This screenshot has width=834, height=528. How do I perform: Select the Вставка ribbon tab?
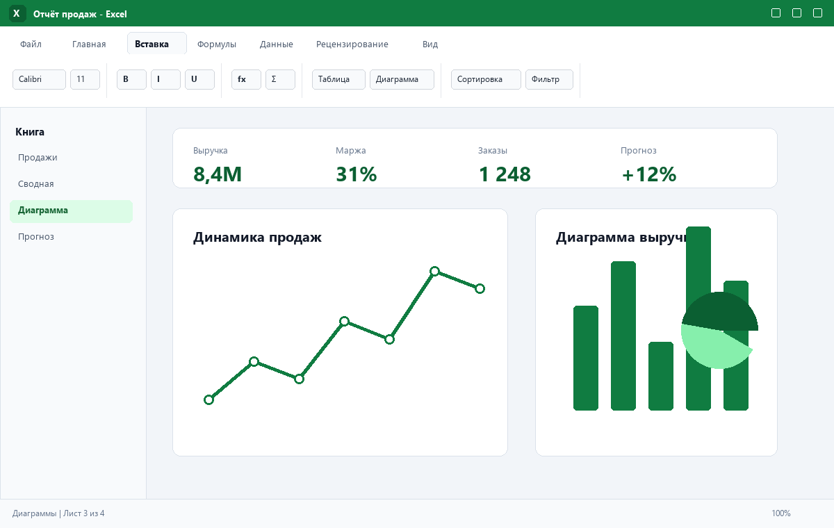157,44
